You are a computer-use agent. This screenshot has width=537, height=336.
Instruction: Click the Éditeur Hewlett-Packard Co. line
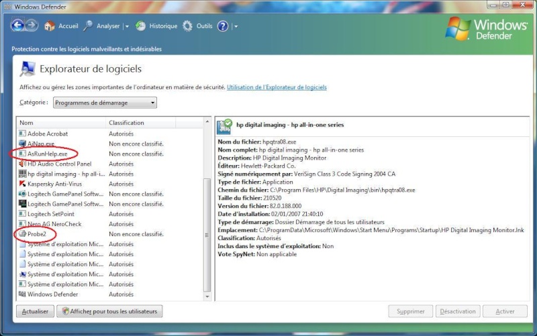pos(256,166)
